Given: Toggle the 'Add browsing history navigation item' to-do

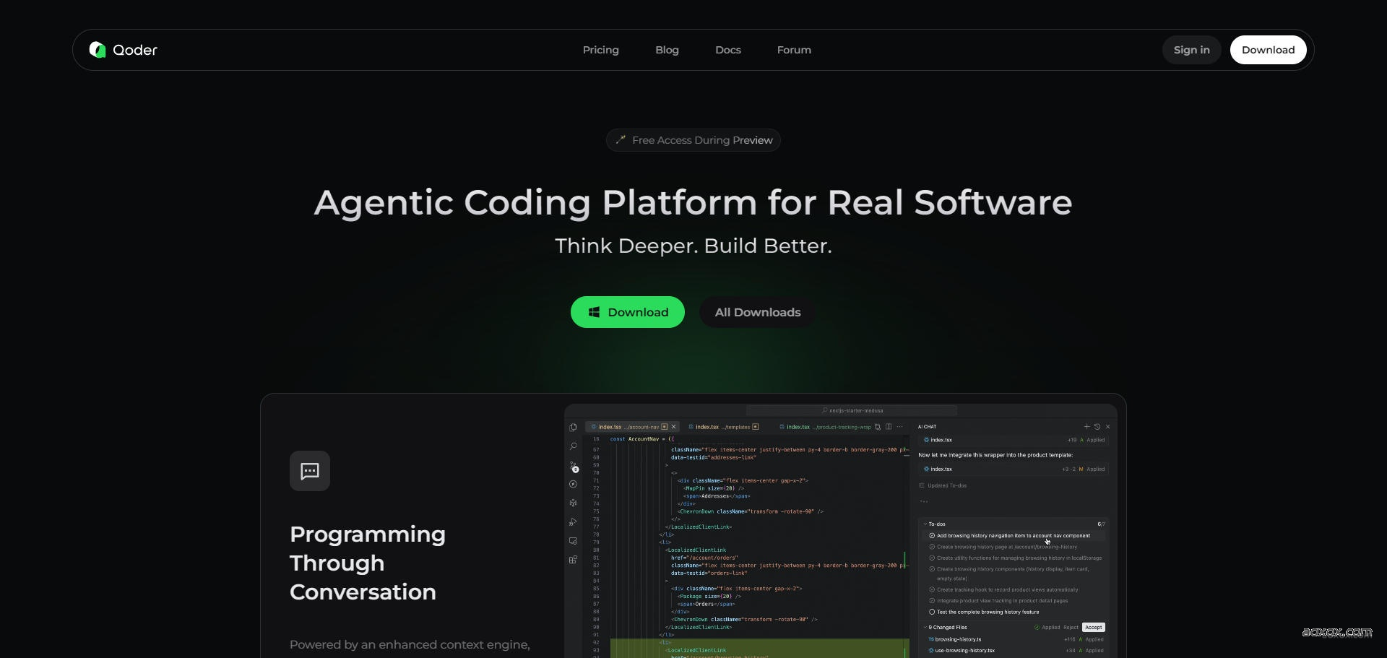Looking at the screenshot, I should coord(932,535).
